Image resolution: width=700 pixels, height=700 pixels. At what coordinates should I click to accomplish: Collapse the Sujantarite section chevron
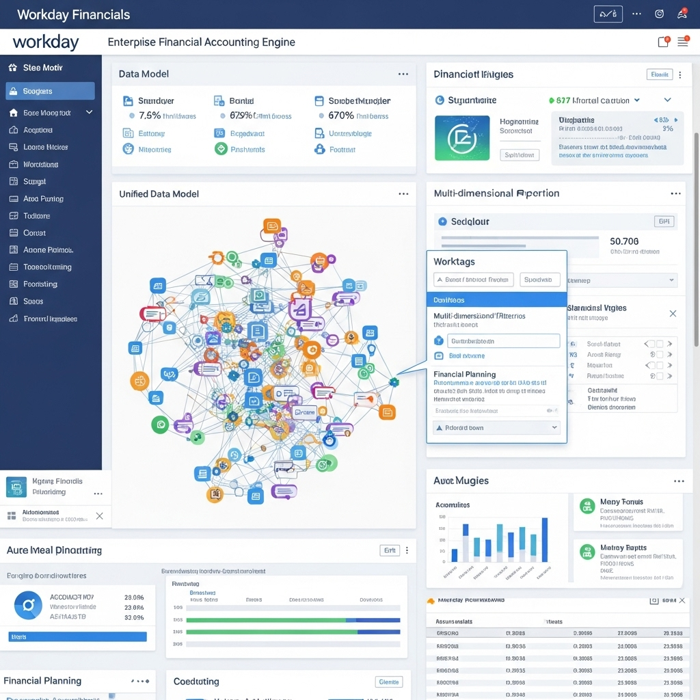[x=667, y=100]
